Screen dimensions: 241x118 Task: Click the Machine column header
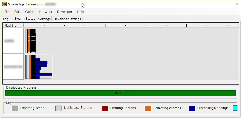[x=13, y=26]
